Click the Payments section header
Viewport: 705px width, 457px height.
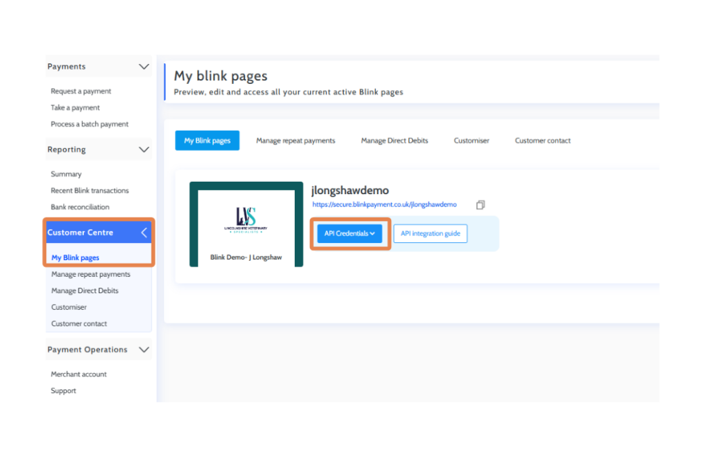point(98,67)
